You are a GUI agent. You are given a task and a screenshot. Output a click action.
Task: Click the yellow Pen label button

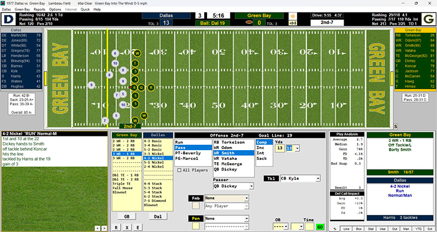coord(196,219)
